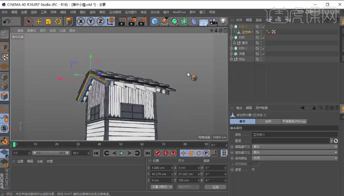Click the 应用 apply button

pos(215,187)
